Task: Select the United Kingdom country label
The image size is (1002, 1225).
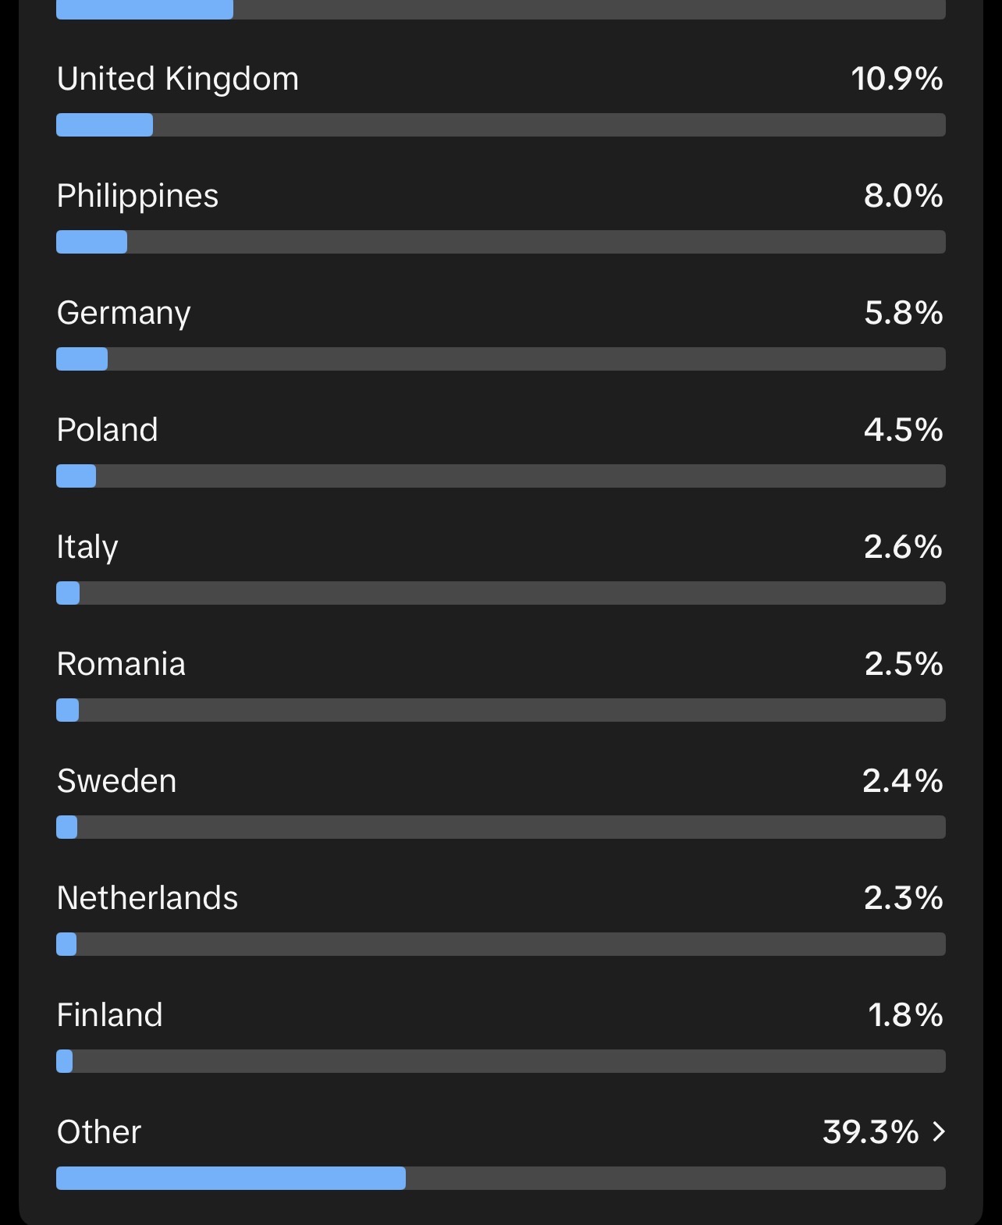Action: [178, 79]
